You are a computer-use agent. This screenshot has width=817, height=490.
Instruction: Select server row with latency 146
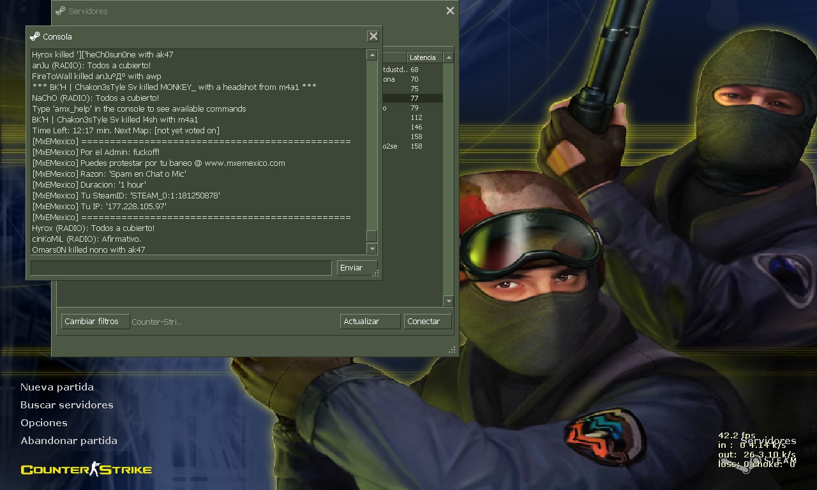(x=412, y=127)
